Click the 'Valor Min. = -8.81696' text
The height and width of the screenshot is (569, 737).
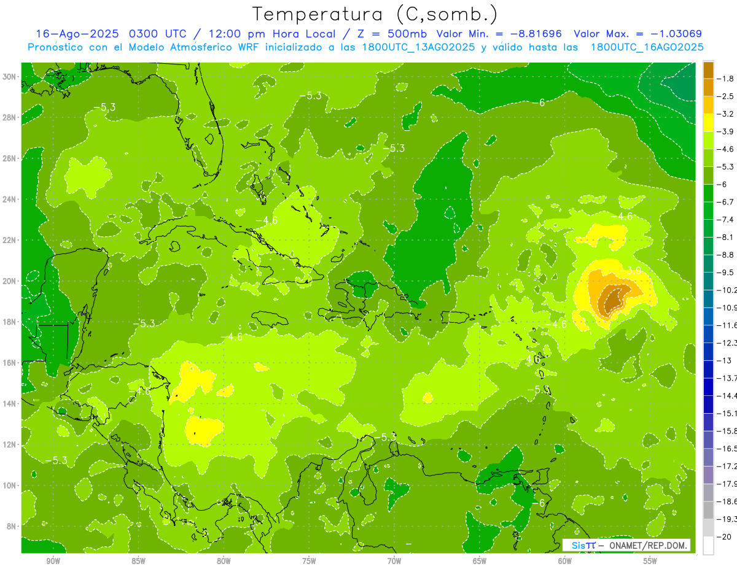pyautogui.click(x=499, y=34)
